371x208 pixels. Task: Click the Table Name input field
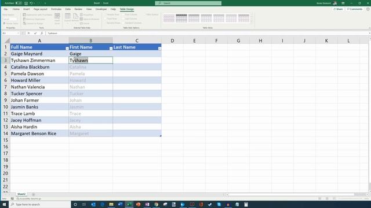click(x=10, y=19)
